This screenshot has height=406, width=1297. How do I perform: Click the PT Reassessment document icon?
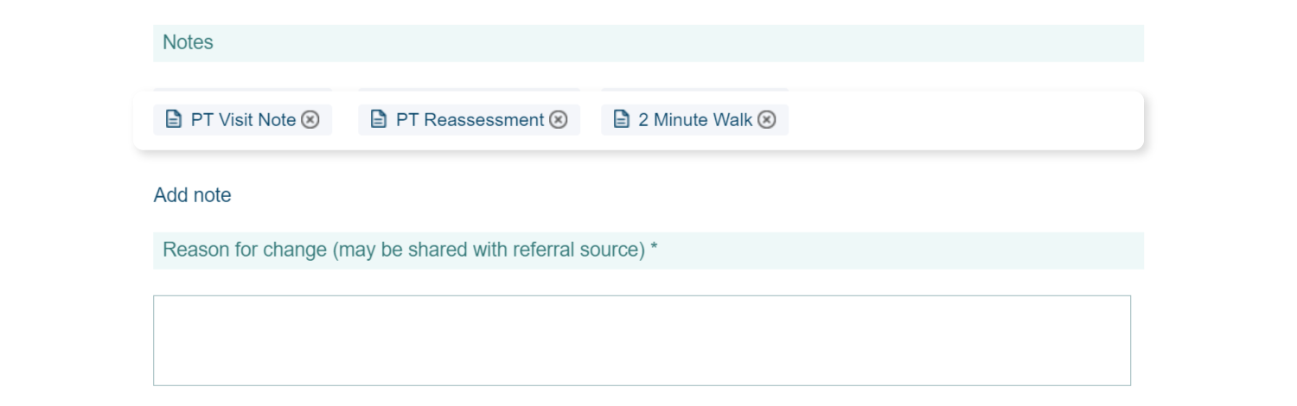click(x=379, y=119)
